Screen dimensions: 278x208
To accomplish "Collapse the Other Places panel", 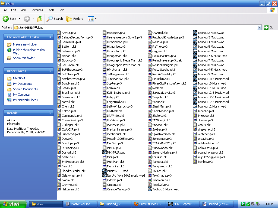I will pos(50,71).
